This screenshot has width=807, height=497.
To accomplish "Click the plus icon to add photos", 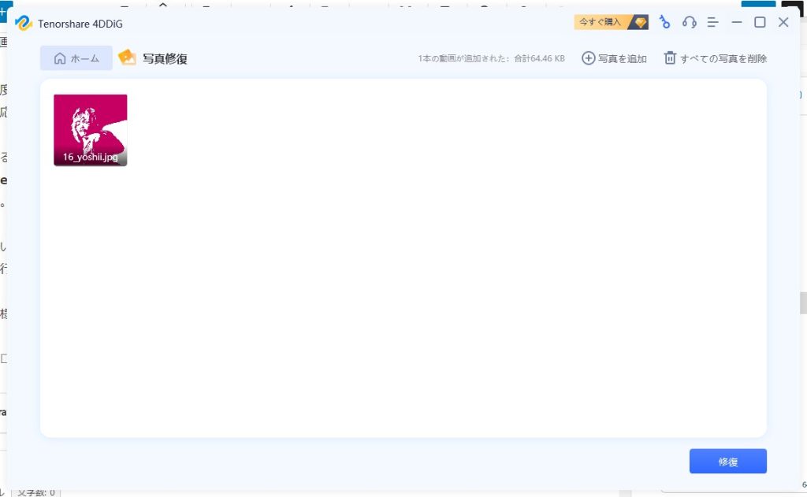I will (588, 58).
